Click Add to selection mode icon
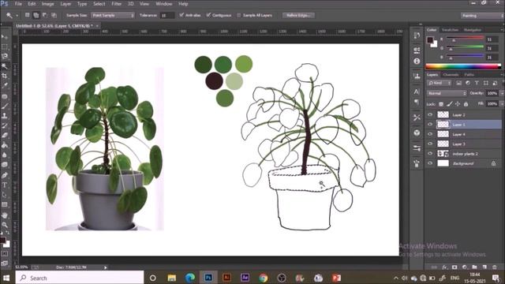 pos(36,15)
